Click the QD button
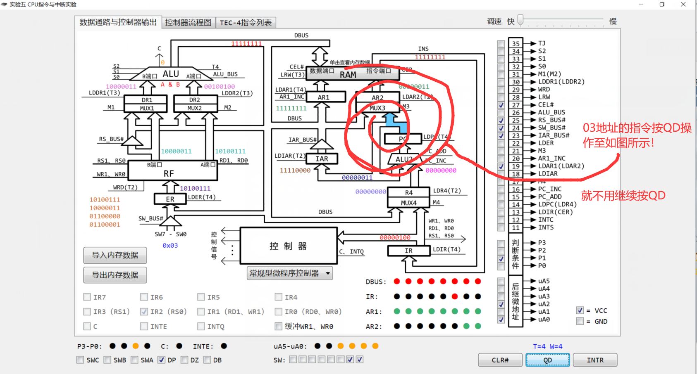Image resolution: width=697 pixels, height=374 pixels. tap(548, 360)
